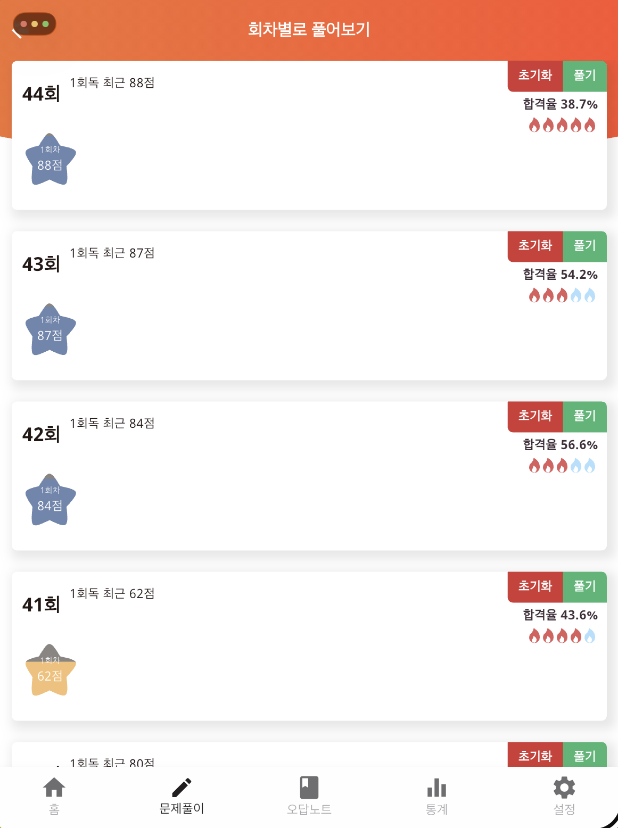The height and width of the screenshot is (828, 618).
Task: Click 초기화 for 42회 exam
Action: tap(535, 417)
